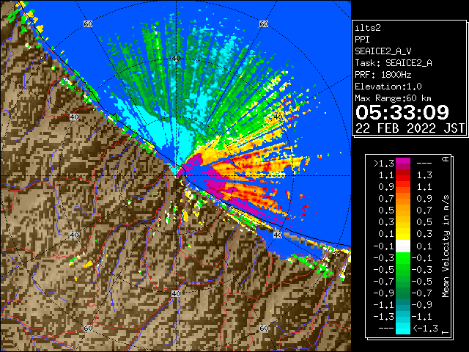Click the letter T at legend bottom
The width and height of the screenshot is (469, 352).
[x=446, y=332]
